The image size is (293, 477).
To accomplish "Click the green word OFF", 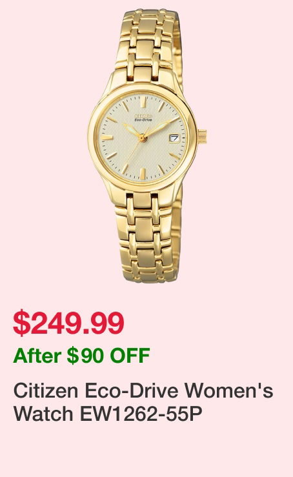I will [130, 355].
